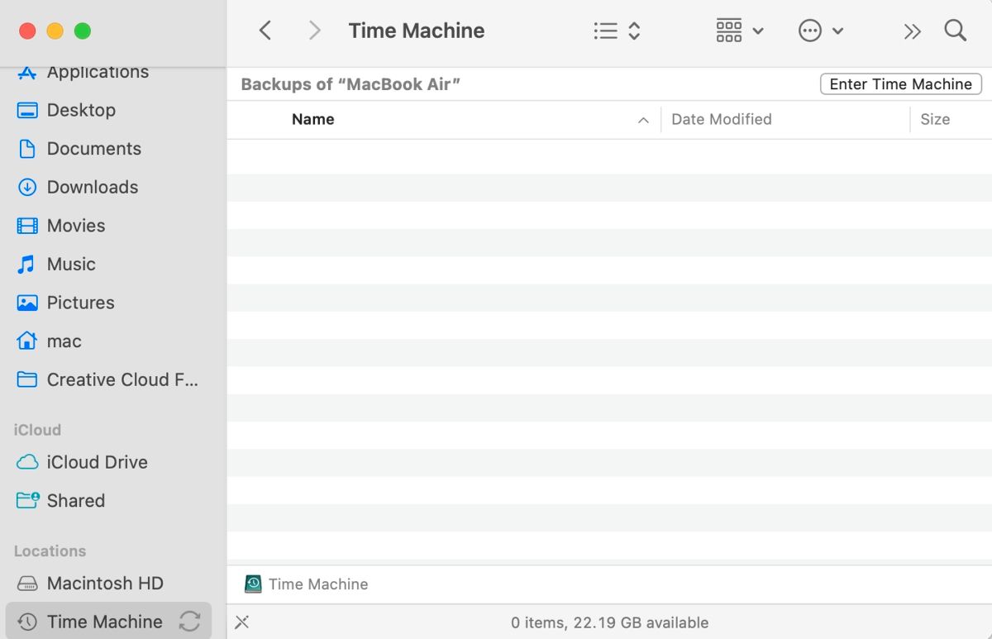Viewport: 992px width, 639px height.
Task: Click the Enter Time Machine button
Action: tap(900, 83)
